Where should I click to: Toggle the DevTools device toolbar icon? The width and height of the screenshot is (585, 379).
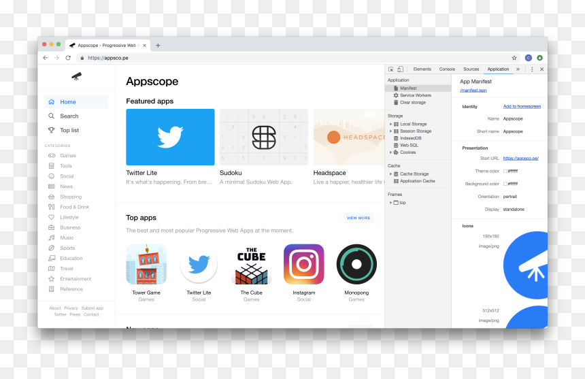(x=401, y=69)
